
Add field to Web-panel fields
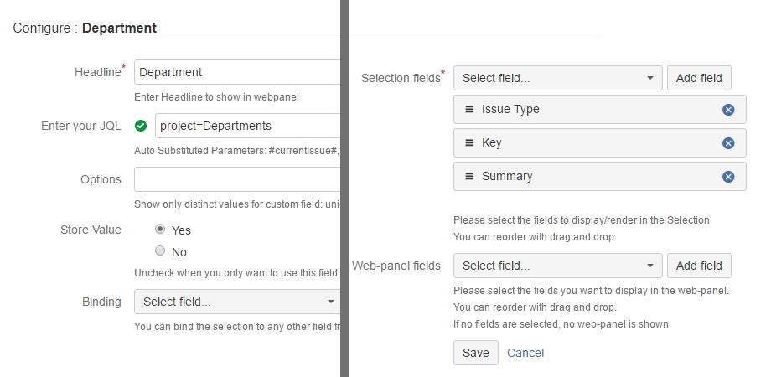click(x=699, y=266)
